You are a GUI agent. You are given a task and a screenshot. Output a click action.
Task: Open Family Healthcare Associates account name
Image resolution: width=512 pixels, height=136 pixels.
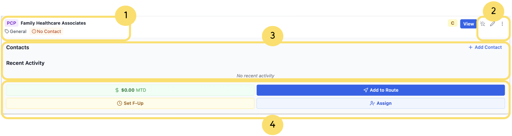pyautogui.click(x=53, y=23)
